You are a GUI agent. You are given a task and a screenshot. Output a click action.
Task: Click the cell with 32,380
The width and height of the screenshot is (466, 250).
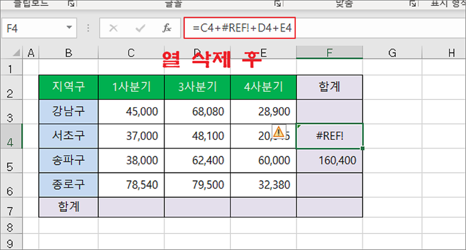pos(264,185)
